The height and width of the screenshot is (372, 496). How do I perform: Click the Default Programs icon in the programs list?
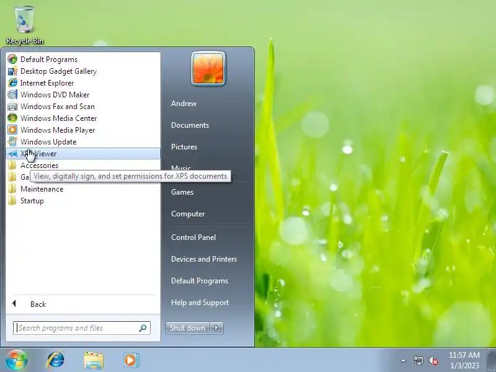point(12,59)
